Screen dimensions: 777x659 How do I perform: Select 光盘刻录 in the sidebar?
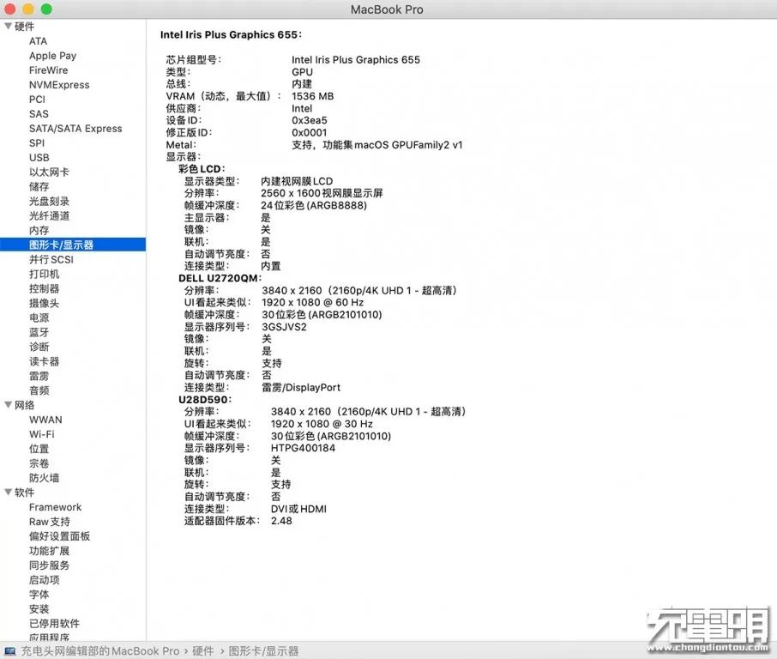pos(49,201)
